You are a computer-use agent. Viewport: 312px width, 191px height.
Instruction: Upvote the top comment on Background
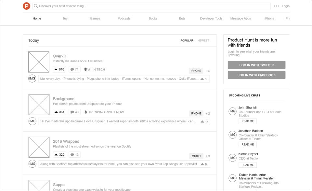[204, 122]
